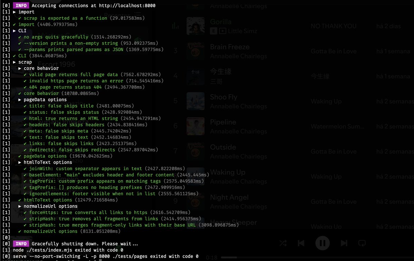The height and width of the screenshot is (261, 414).
Task: Open Waking Up album for Shoo Fly
Action: click(326, 101)
